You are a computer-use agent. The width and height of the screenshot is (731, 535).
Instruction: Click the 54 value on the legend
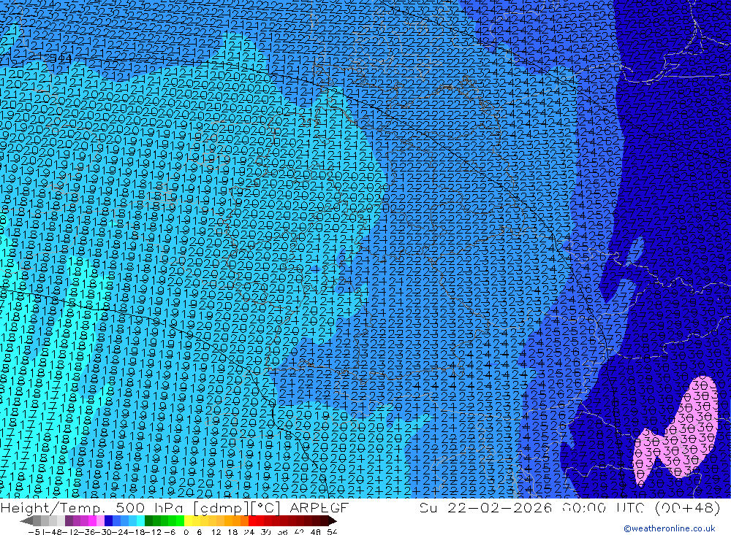(x=332, y=532)
